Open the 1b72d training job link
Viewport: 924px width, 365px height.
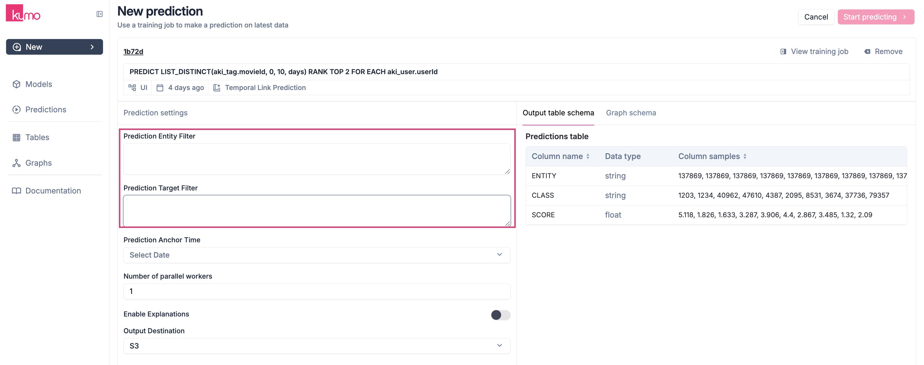point(133,52)
